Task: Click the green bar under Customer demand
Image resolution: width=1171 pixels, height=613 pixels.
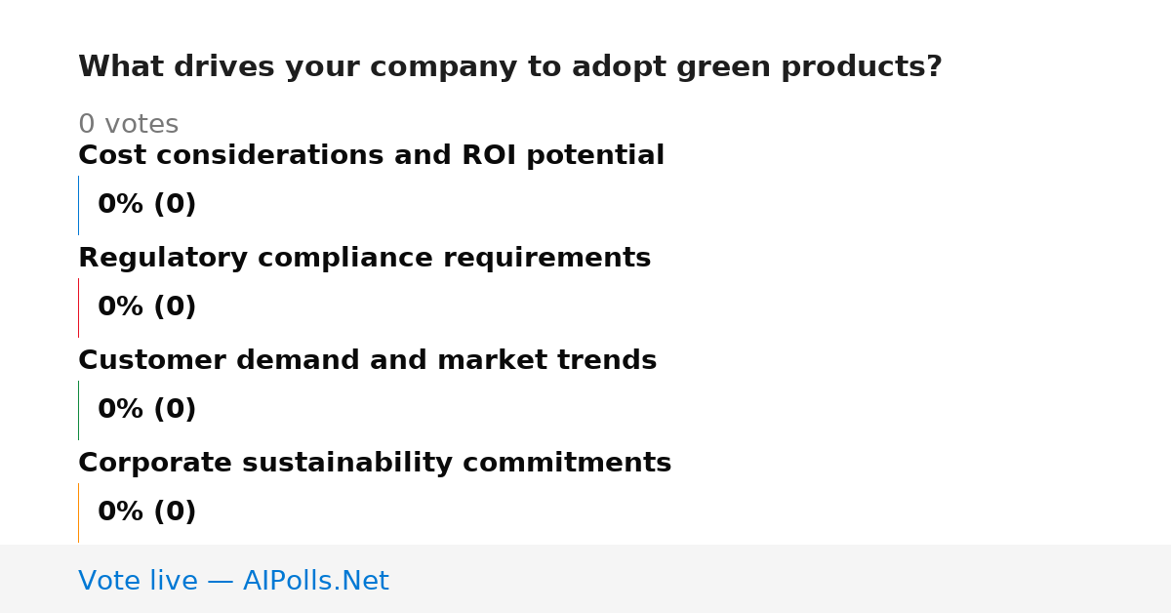Action: pos(78,410)
